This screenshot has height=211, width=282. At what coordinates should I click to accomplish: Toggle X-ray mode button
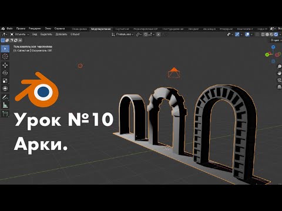(x=258, y=35)
